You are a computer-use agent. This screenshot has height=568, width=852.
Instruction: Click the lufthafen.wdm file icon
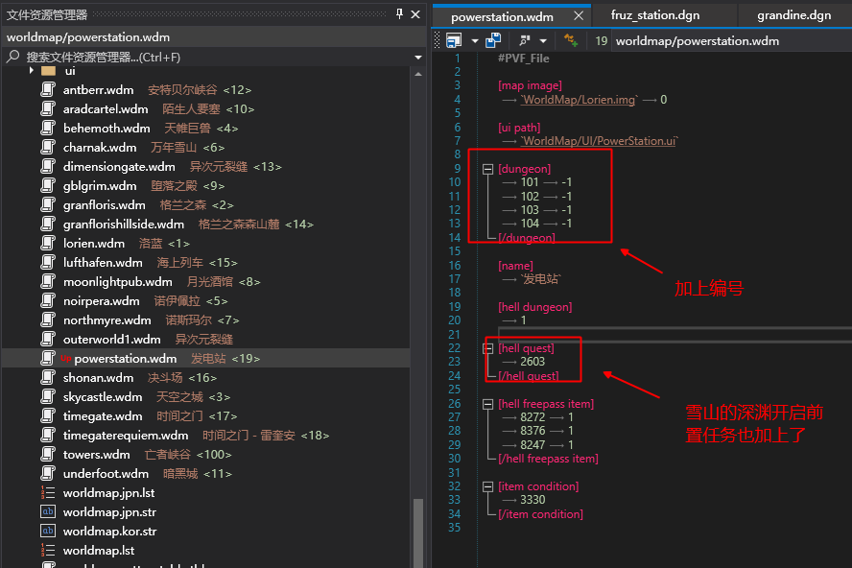[48, 263]
